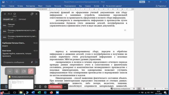The width and height of the screenshot is (169, 95).
Task: Open the File Explorer window preview thumbnail
Action: tap(21, 84)
